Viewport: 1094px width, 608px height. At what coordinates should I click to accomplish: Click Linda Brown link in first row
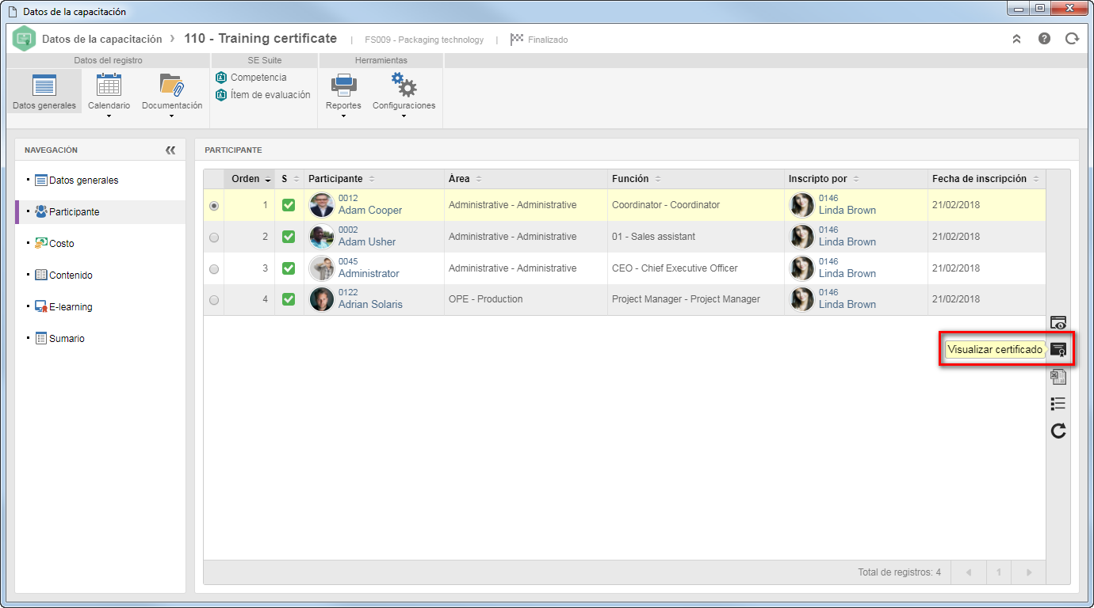[x=847, y=211]
